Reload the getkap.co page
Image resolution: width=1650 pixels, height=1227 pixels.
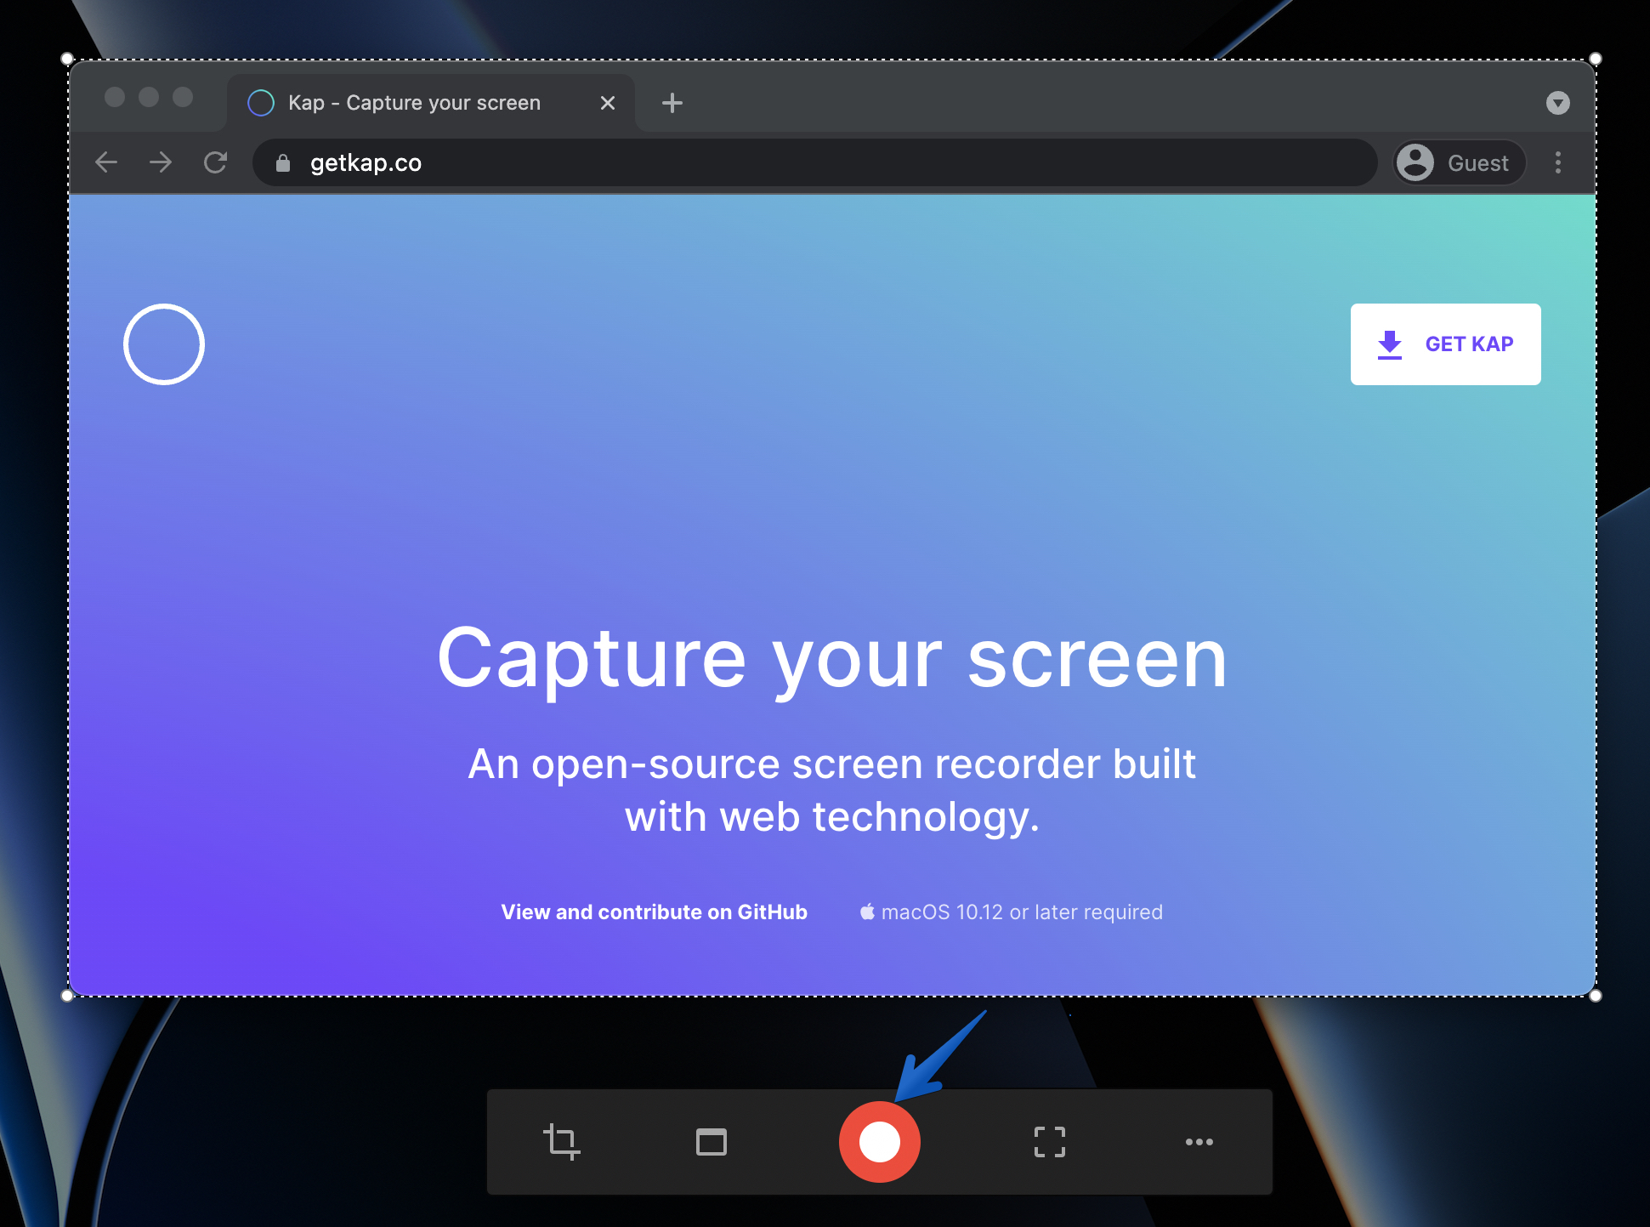click(x=215, y=162)
